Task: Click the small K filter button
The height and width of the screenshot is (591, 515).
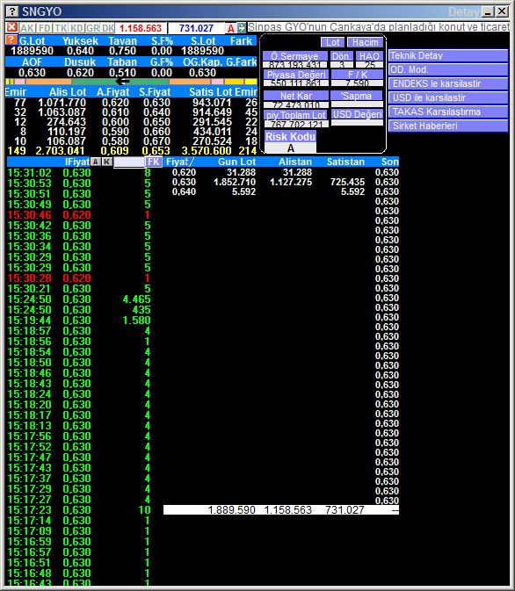Action: pos(107,162)
